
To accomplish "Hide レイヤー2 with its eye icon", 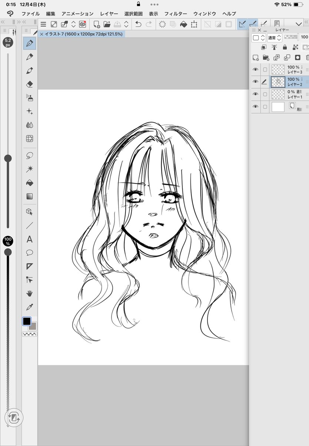I will coord(255,82).
